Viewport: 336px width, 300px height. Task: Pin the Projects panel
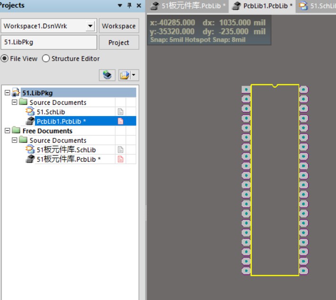click(x=129, y=5)
